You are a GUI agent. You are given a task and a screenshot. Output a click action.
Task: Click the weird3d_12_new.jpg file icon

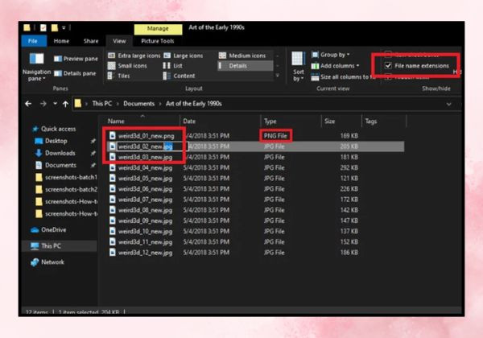pos(113,253)
